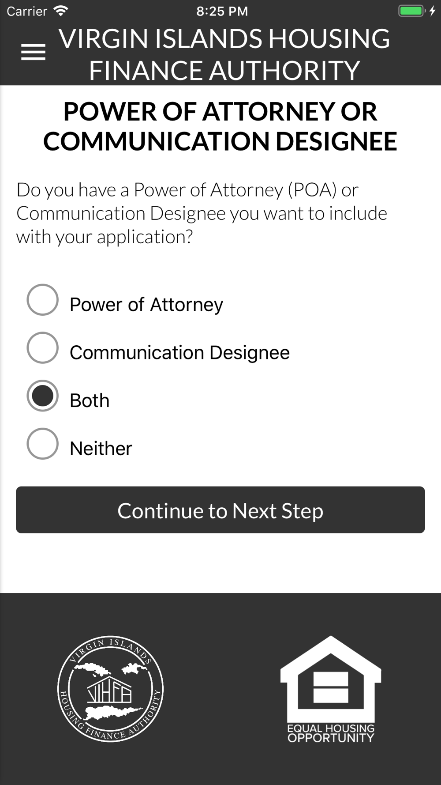
Task: Click the charging bolt icon
Action: click(433, 11)
